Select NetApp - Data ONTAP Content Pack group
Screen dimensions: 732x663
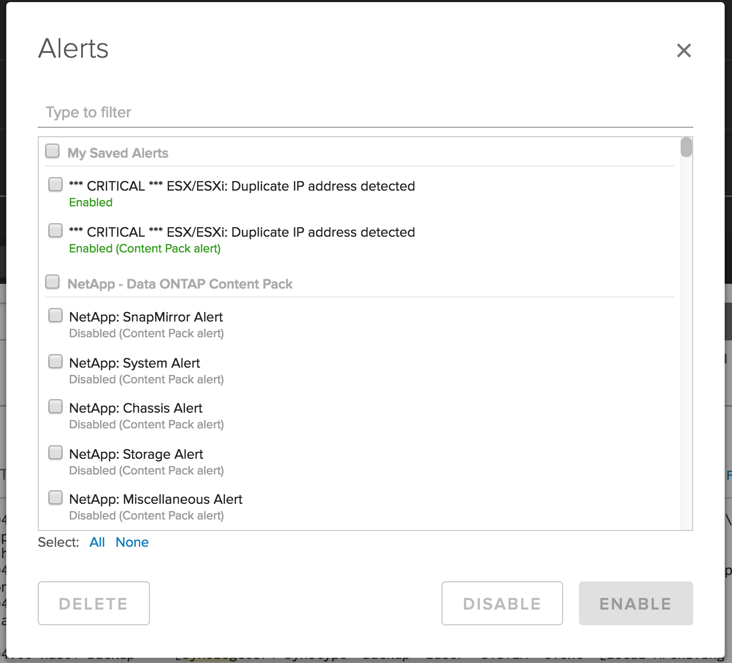pos(52,282)
